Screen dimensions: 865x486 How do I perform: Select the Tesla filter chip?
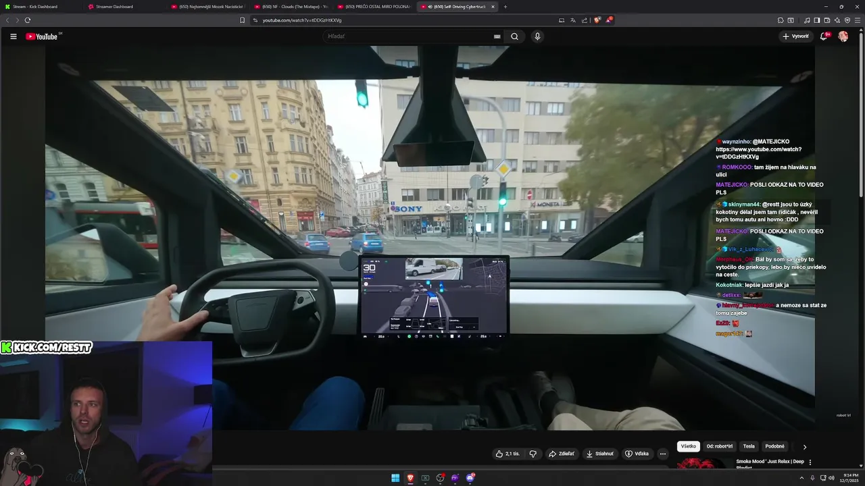click(x=749, y=446)
